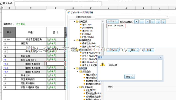Image resolution: width=176 pixels, height=100 pixels.
Task: Select the 会计日 query function
Action: pos(89,59)
